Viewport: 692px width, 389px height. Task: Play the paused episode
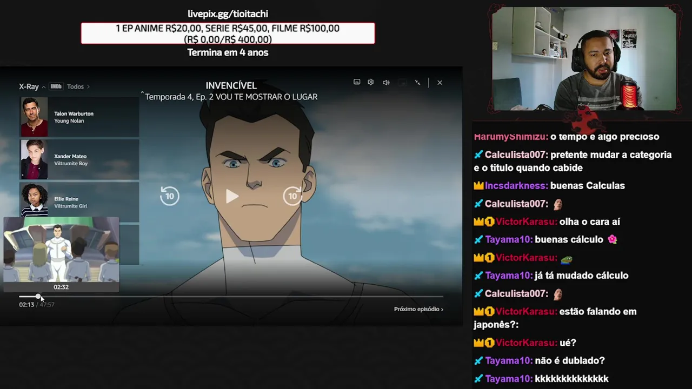point(232,196)
